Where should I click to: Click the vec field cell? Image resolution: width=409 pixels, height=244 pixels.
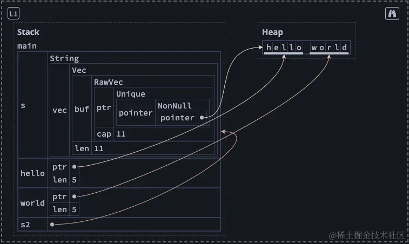[60, 110]
